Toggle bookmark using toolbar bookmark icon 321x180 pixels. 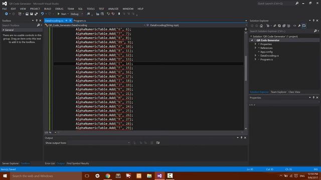[119, 14]
